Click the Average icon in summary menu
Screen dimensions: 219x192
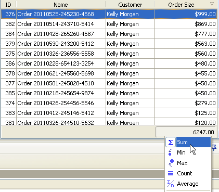[171, 184]
